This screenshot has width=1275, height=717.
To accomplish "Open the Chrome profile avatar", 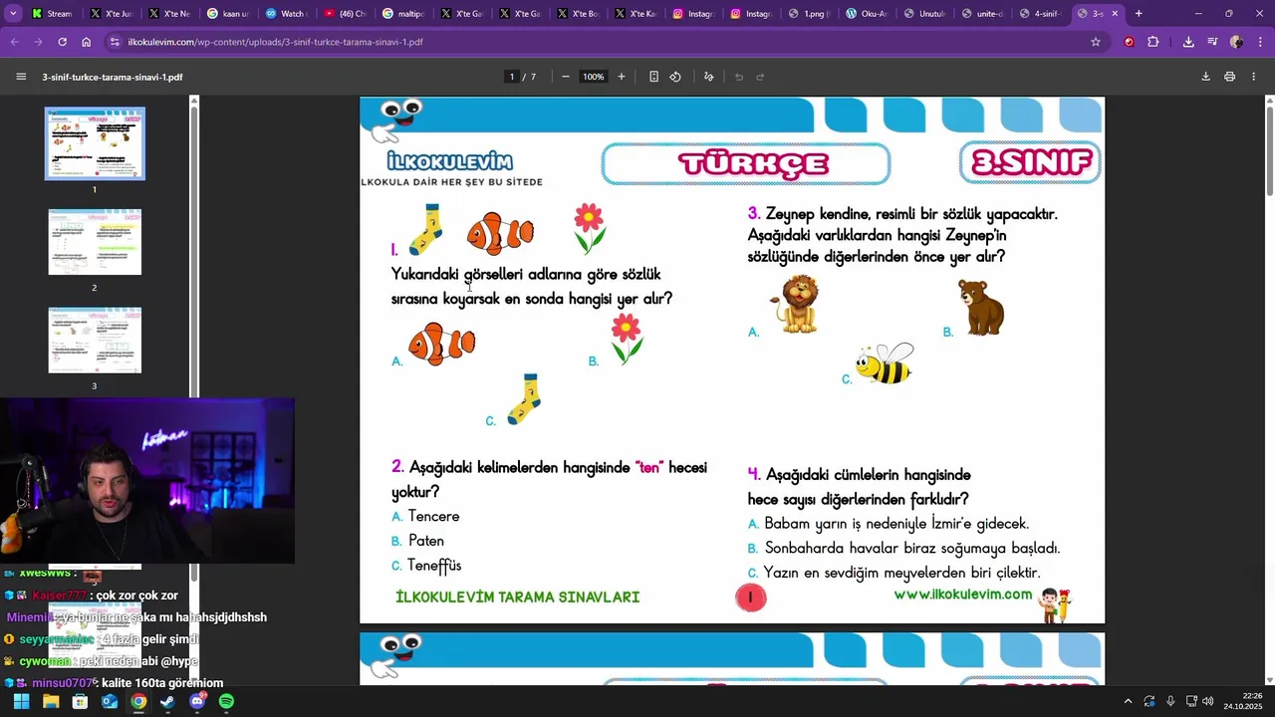I will 1236,42.
